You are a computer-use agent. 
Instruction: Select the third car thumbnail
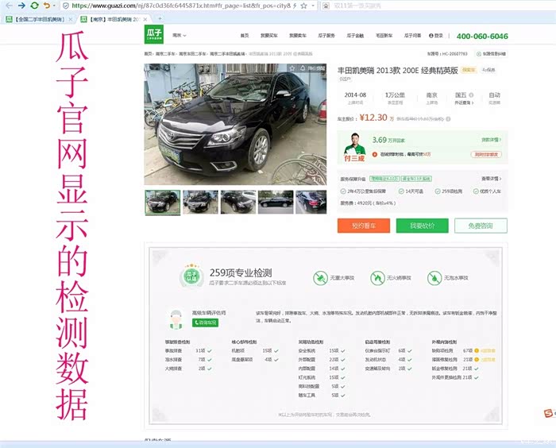point(238,202)
